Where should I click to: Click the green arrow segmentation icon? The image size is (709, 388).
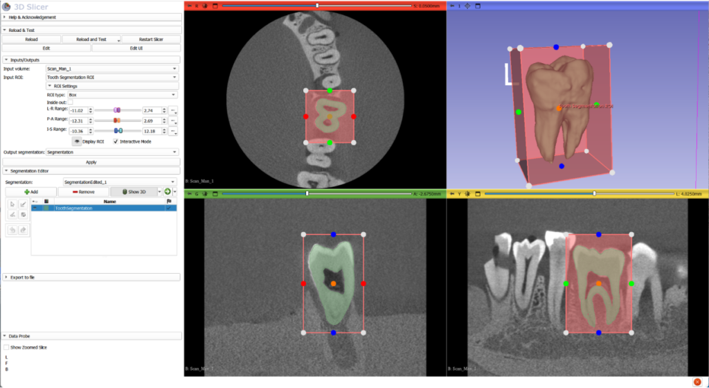tap(167, 191)
